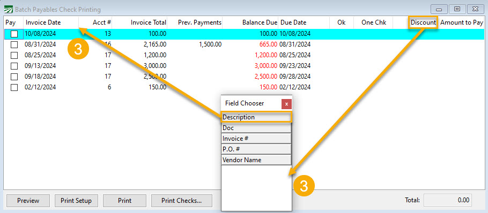Click the 2,500.00 red balance due value
Image resolution: width=488 pixels, height=213 pixels.
coord(265,77)
